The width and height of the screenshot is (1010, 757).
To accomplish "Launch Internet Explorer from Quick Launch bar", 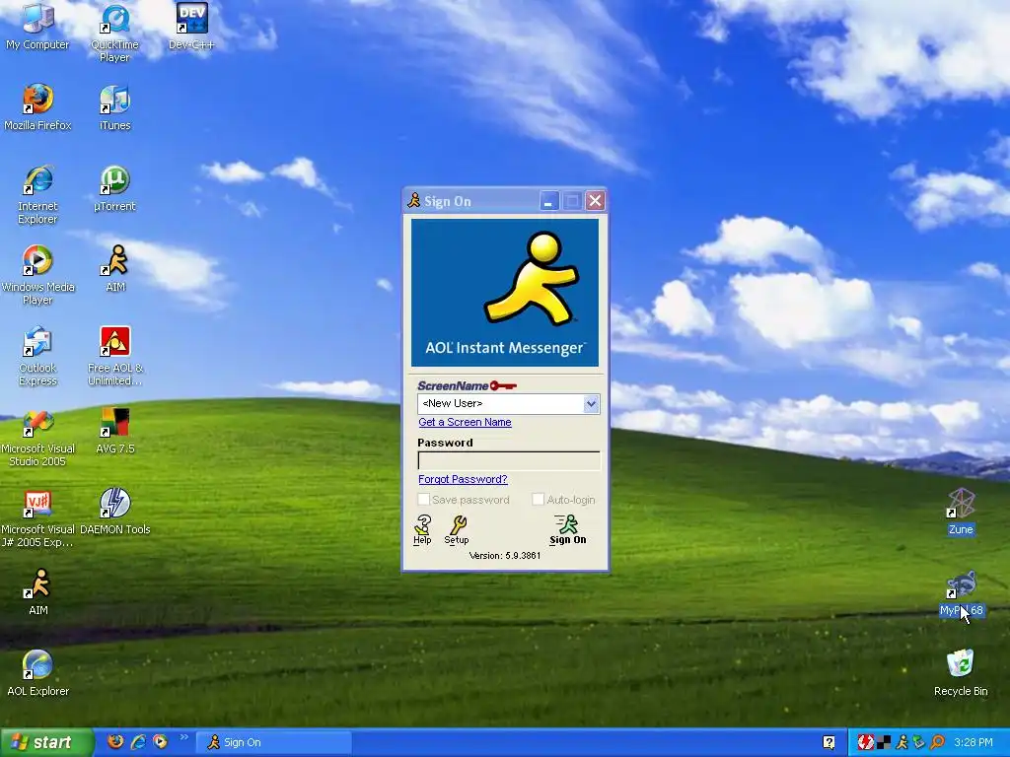I will (x=138, y=741).
